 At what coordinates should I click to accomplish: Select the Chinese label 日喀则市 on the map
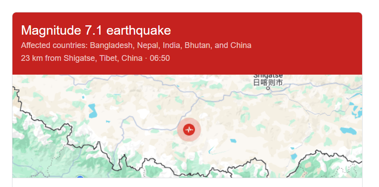pos(268,83)
